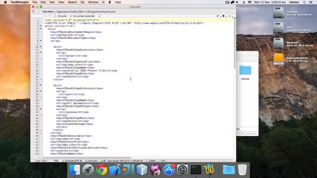Click the pencil edit-state icon in toolbar

click(x=217, y=16)
